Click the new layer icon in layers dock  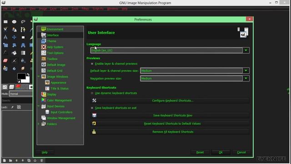coord(4,160)
